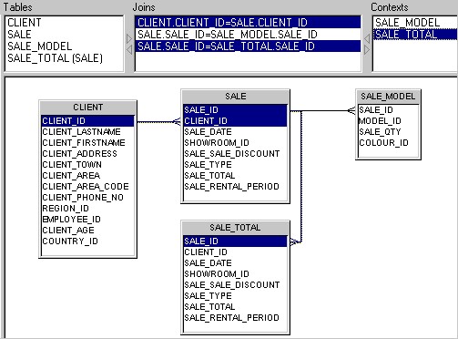Click the SALE_MODEL table header in diagram

coord(388,97)
